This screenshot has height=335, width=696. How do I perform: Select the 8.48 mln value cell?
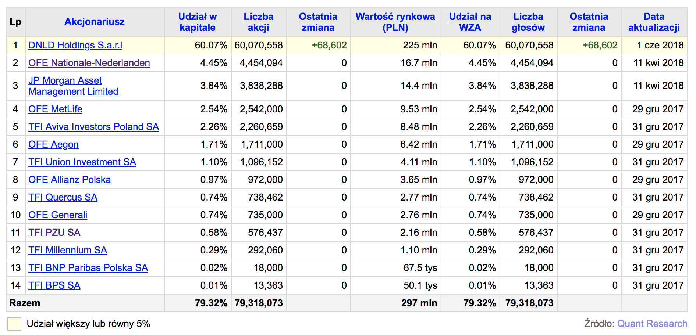[396, 127]
